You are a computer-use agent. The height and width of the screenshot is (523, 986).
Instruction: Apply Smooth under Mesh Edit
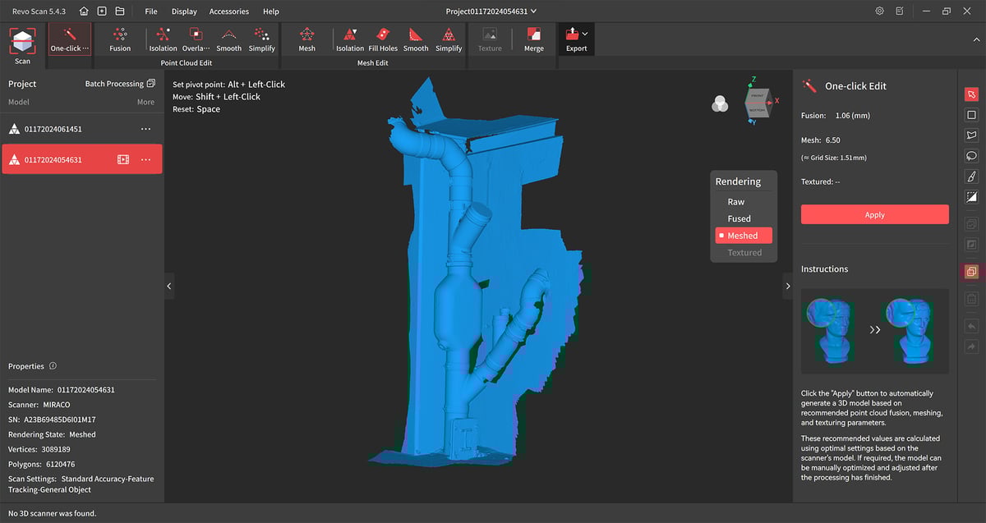[416, 39]
